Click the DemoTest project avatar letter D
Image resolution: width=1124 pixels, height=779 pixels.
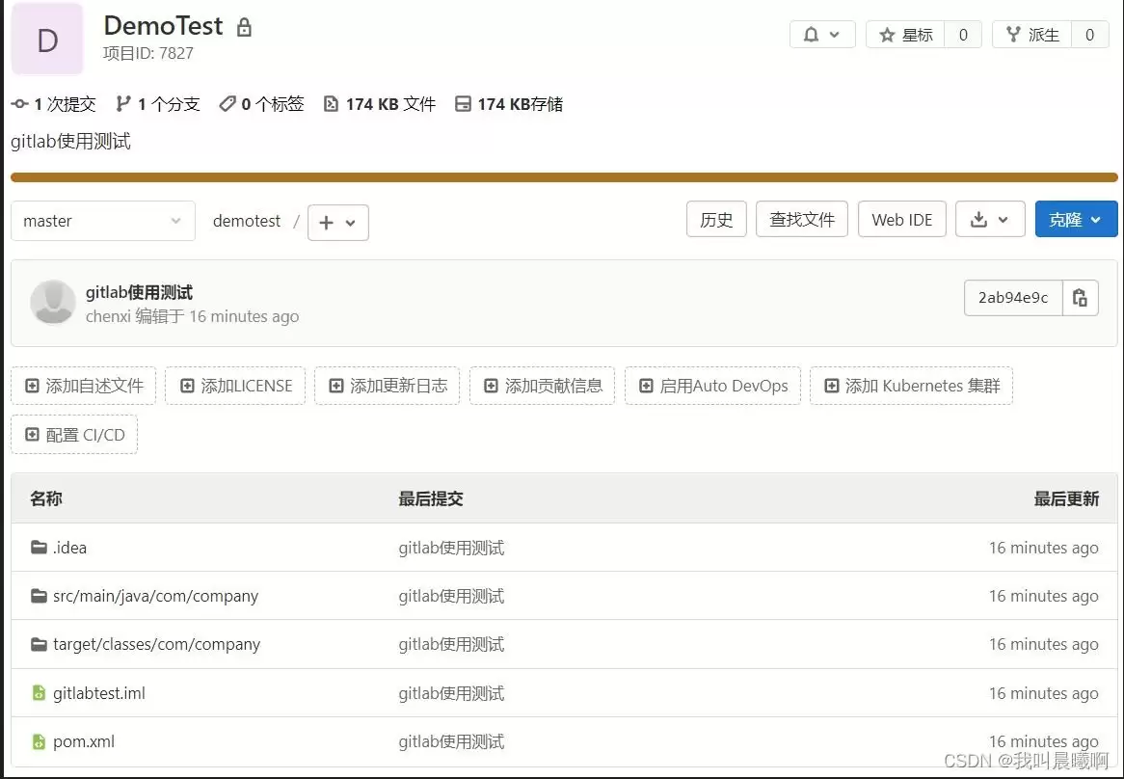pyautogui.click(x=47, y=39)
